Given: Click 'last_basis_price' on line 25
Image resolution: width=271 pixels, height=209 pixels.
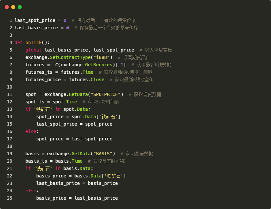Looking at the screenshot, I should pyautogui.click(x=96, y=198).
